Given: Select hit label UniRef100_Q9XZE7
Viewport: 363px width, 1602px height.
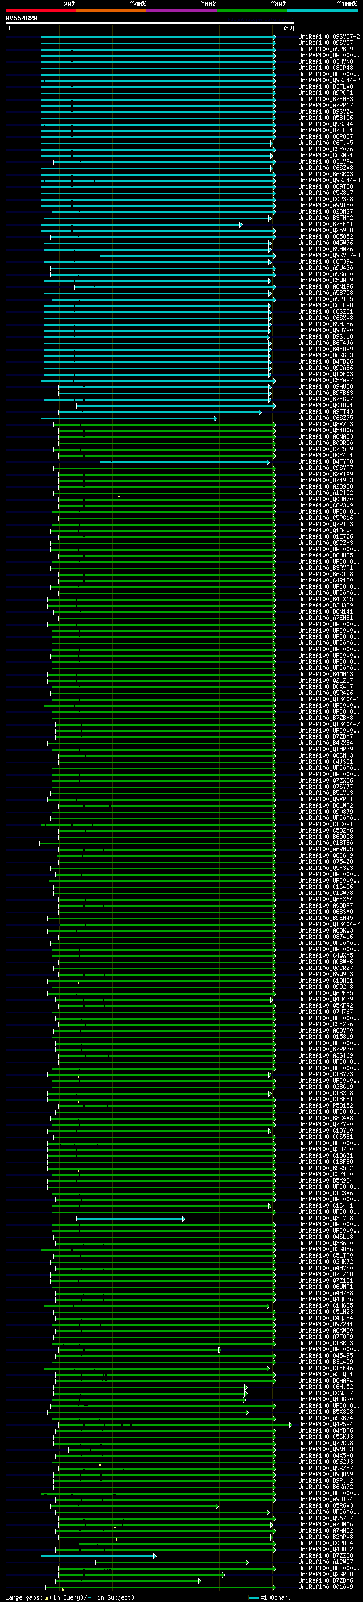Looking at the screenshot, I should [326, 1468].
